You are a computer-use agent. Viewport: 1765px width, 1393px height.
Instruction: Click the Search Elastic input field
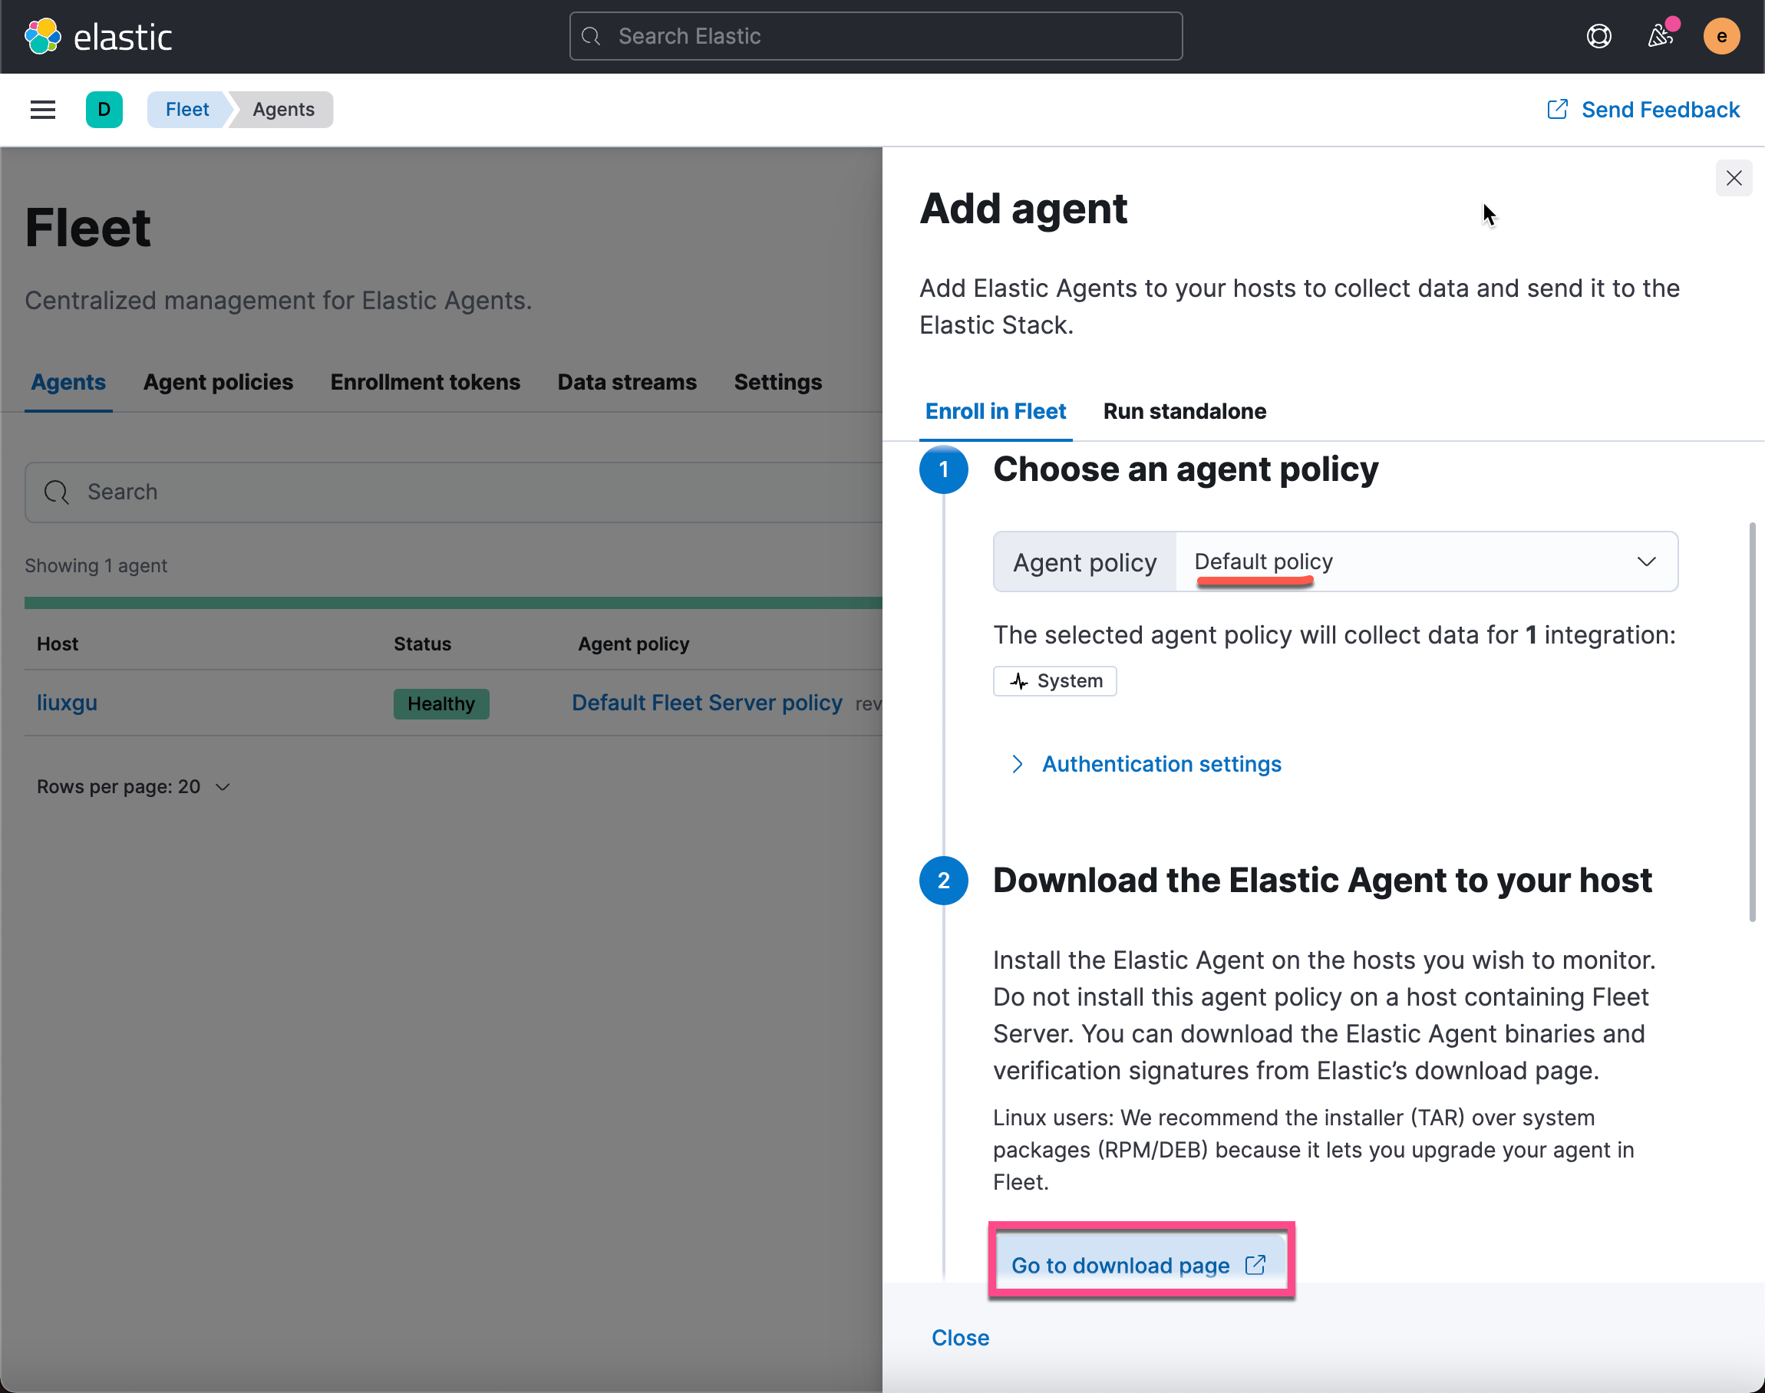click(x=875, y=36)
